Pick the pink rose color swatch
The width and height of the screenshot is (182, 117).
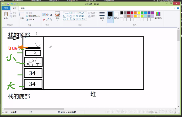pos(132,16)
